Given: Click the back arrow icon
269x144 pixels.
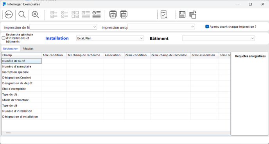Looking at the screenshot, I should (x=9, y=14).
